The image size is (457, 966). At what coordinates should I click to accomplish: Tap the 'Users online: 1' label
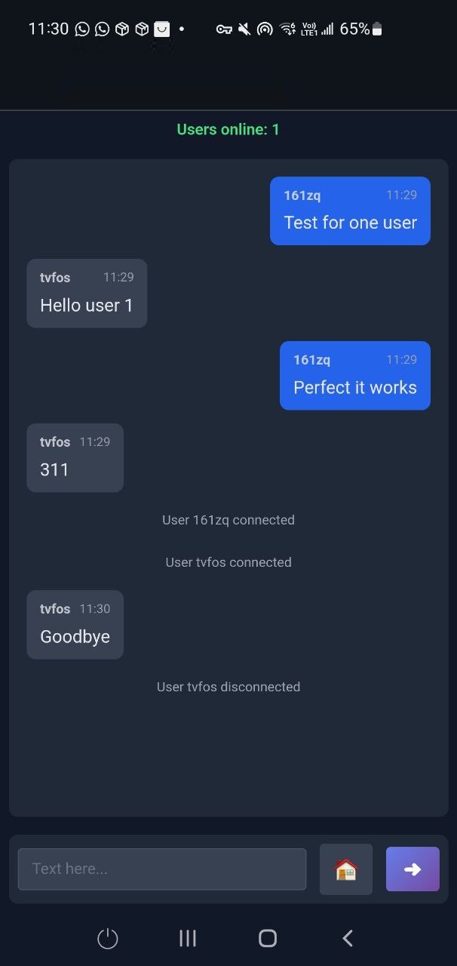(x=228, y=129)
